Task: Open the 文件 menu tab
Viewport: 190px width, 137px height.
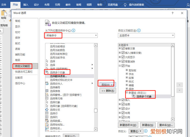Action: click(x=4, y=5)
